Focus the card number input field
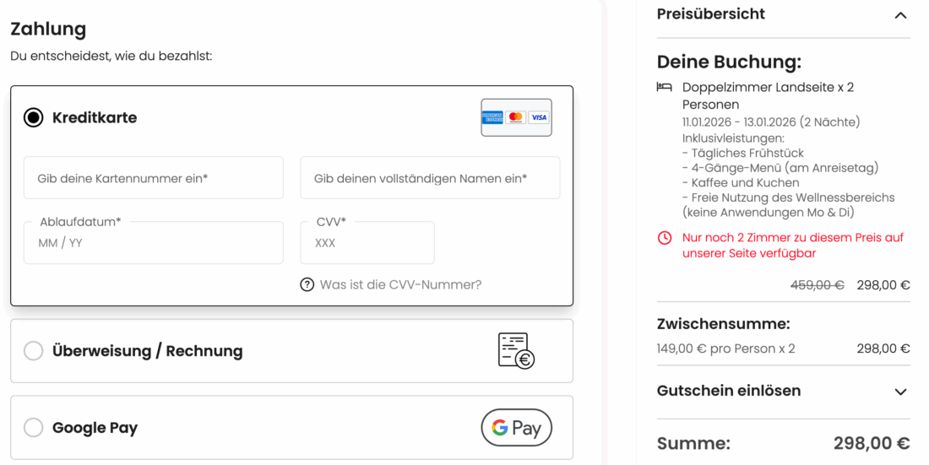Viewport: 929px width, 465px height. click(154, 178)
